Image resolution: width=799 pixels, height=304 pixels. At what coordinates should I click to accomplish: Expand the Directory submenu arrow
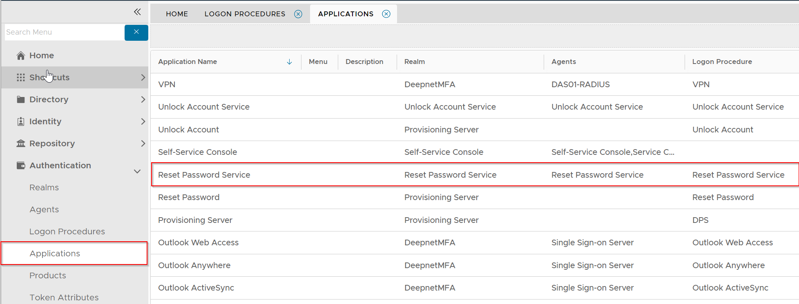(143, 99)
